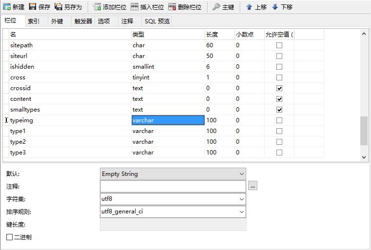The image size is (371, 250).
Task: Select the type3 field name
Action: tap(18, 153)
